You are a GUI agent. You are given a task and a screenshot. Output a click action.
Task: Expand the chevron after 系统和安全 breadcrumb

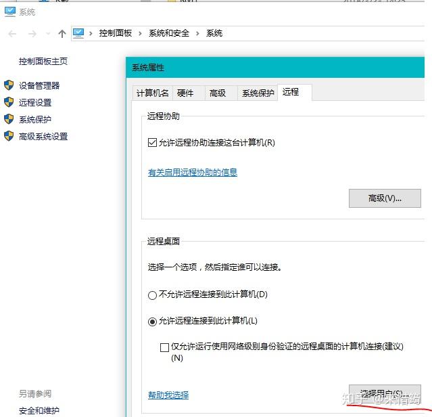(x=198, y=33)
